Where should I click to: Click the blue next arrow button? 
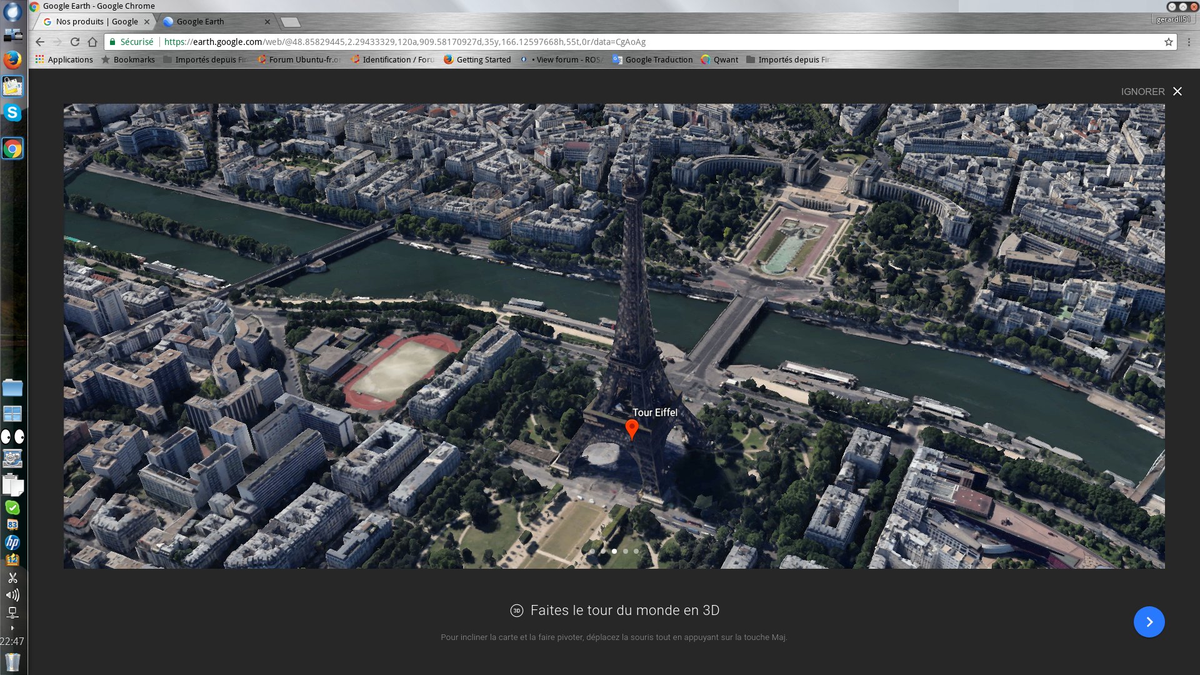click(x=1149, y=622)
